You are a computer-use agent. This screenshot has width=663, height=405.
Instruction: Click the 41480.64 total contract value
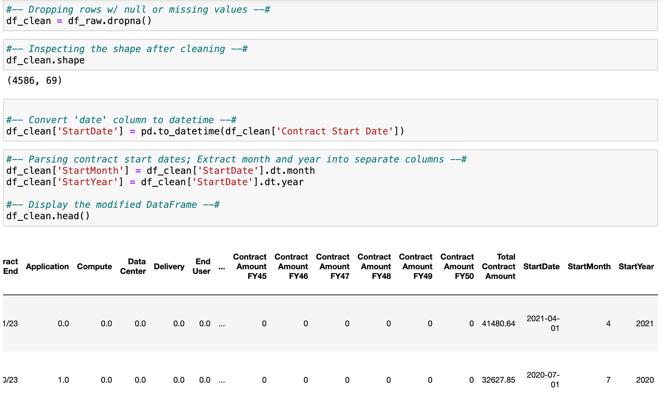tap(499, 324)
